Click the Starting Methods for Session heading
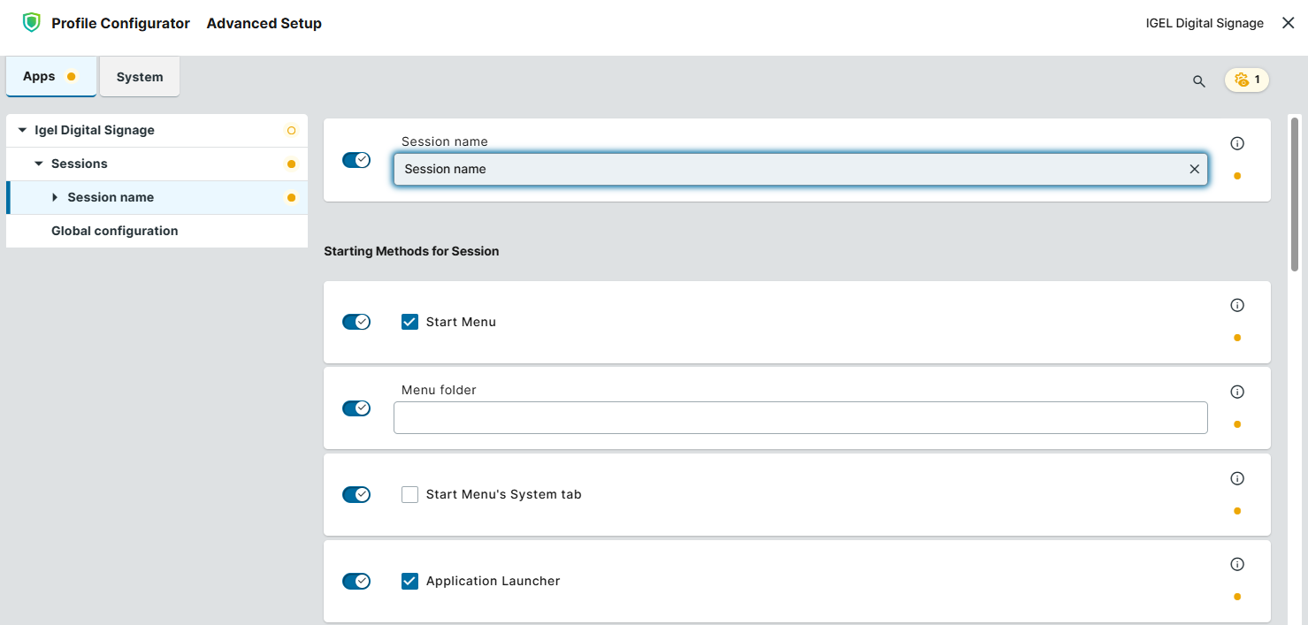The width and height of the screenshot is (1308, 625). click(x=411, y=252)
